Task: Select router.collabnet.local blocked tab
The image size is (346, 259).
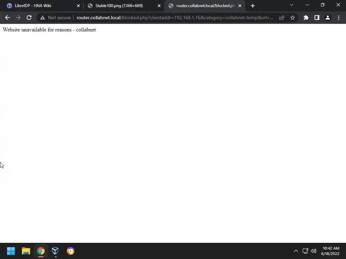Action: coord(204,6)
